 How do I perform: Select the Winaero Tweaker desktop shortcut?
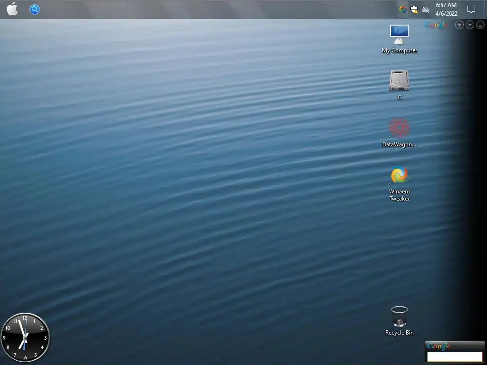(399, 184)
